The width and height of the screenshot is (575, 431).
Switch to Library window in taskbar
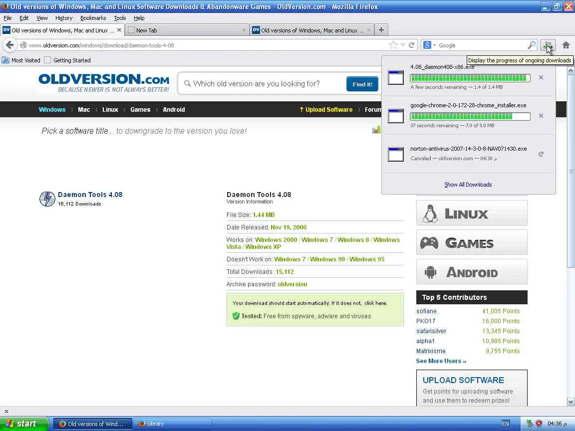172,424
